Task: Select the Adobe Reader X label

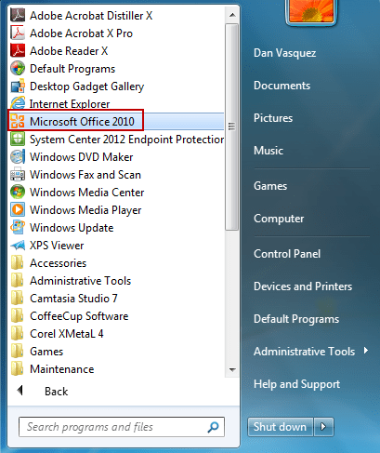Action: click(x=69, y=51)
